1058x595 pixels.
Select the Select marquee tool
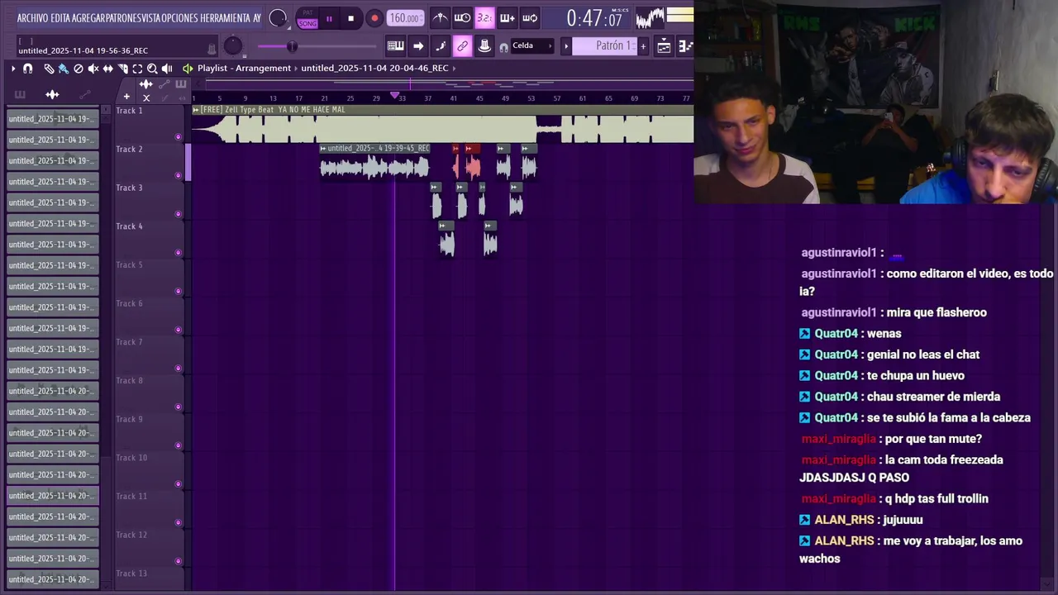[x=137, y=69]
